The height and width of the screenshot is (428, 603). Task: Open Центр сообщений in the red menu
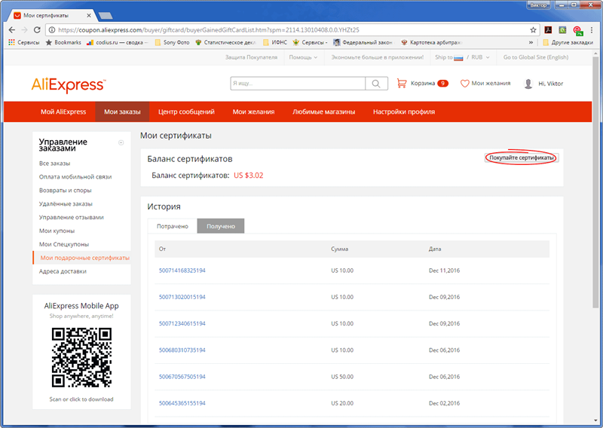186,112
